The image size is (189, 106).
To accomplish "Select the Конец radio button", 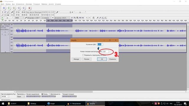I will (42, 94).
